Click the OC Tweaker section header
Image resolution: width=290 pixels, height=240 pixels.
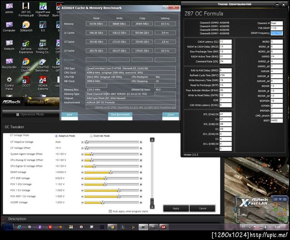point(14,127)
